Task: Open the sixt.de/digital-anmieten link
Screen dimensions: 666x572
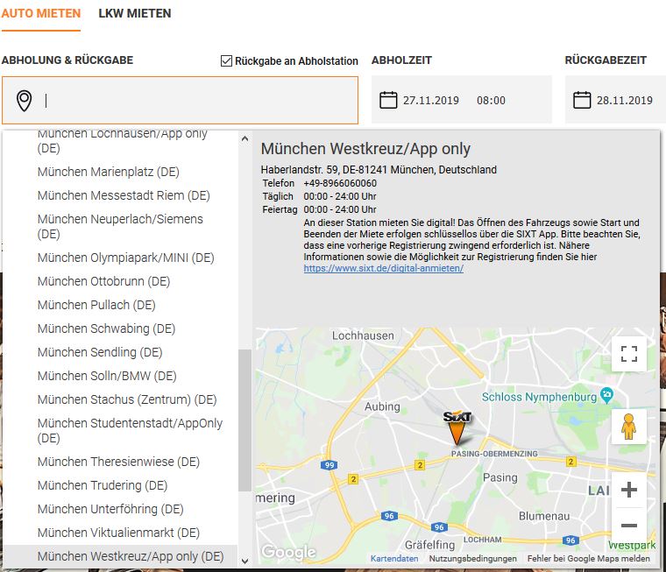Action: pos(384,268)
